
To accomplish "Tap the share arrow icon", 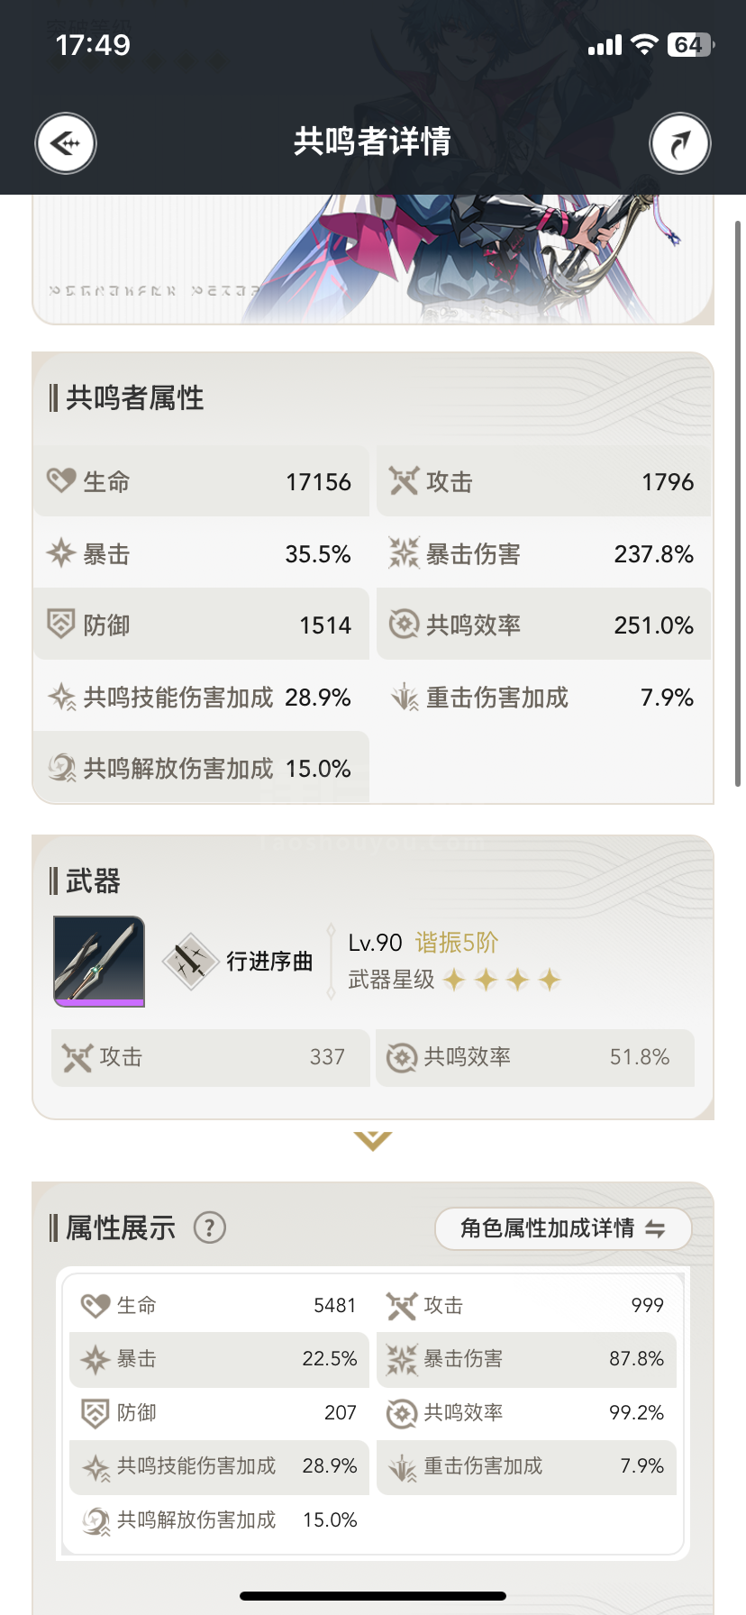I will (x=680, y=143).
